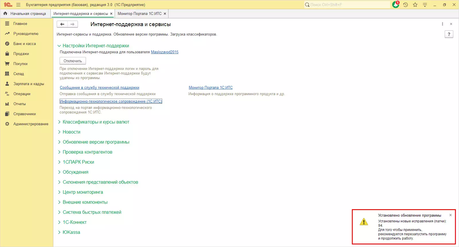Open Информационно-технологическое сопровождение (1С:ИТС) link
459x247 pixels.
[111, 101]
